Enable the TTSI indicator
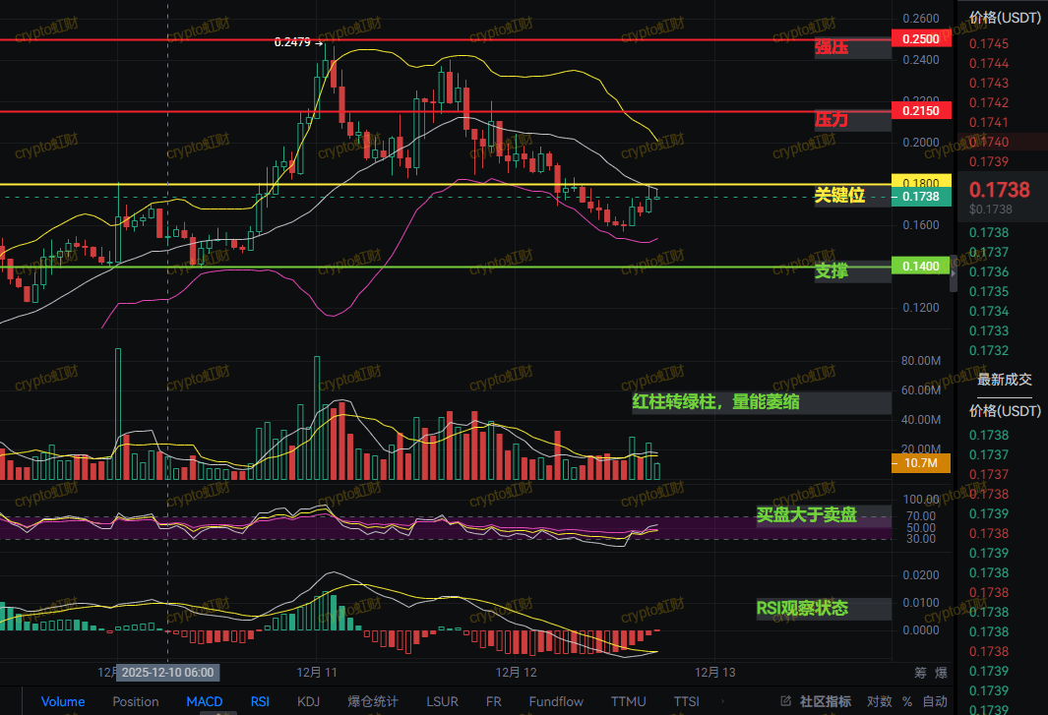1048x715 pixels. 687,701
